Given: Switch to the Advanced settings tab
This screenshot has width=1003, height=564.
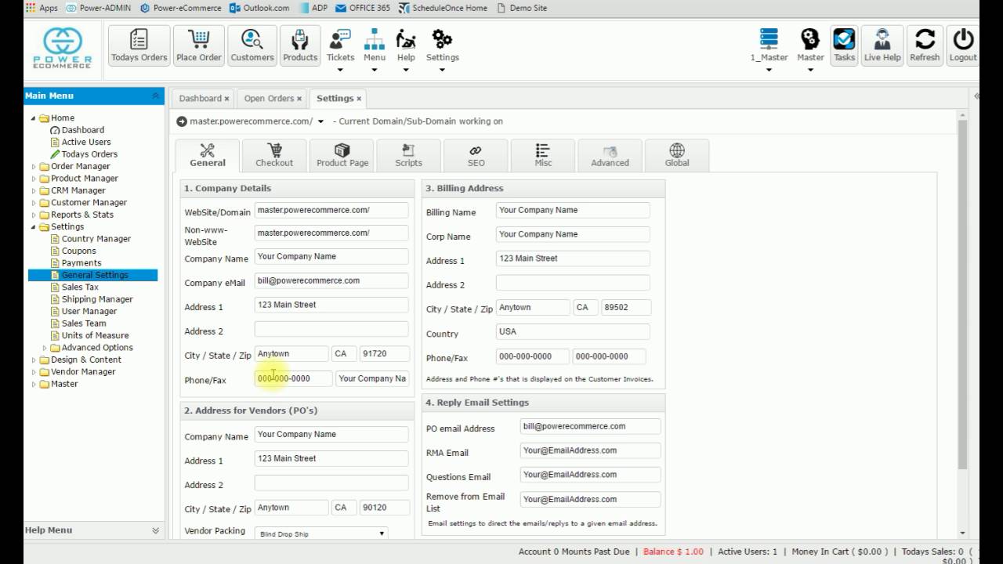Looking at the screenshot, I should [x=610, y=155].
